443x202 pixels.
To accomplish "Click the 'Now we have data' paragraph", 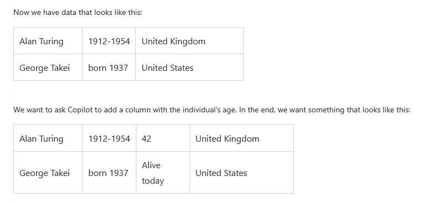I will coord(78,12).
